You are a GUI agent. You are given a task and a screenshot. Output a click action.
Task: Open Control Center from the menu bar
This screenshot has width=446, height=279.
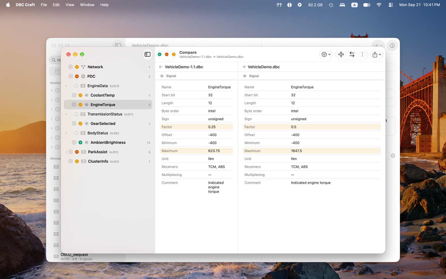pos(391,5)
